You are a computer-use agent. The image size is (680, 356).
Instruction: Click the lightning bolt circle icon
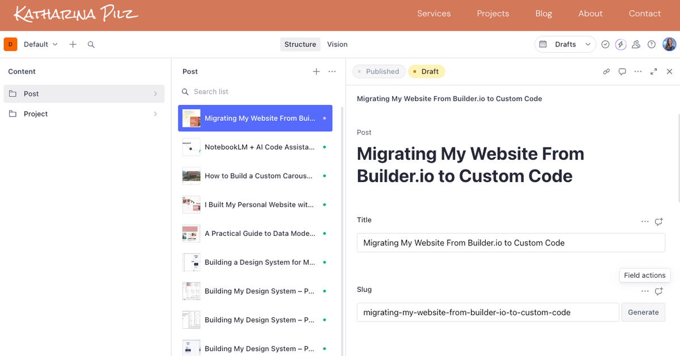tap(620, 44)
